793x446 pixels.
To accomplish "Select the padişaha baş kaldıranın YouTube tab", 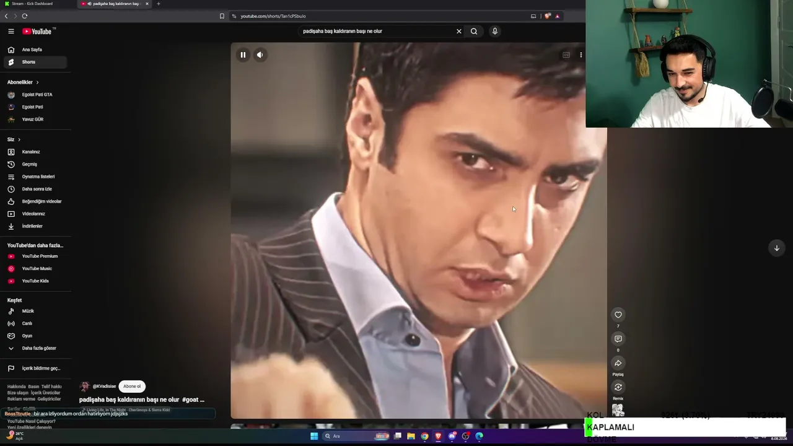I will point(115,4).
